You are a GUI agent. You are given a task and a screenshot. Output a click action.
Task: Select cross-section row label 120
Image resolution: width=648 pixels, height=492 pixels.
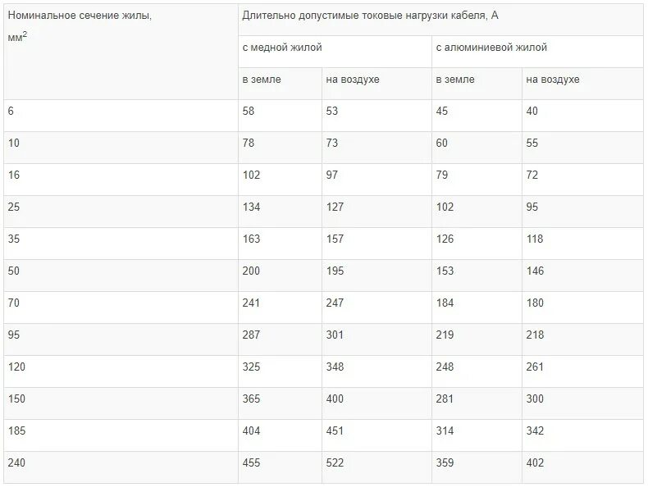pyautogui.click(x=121, y=371)
